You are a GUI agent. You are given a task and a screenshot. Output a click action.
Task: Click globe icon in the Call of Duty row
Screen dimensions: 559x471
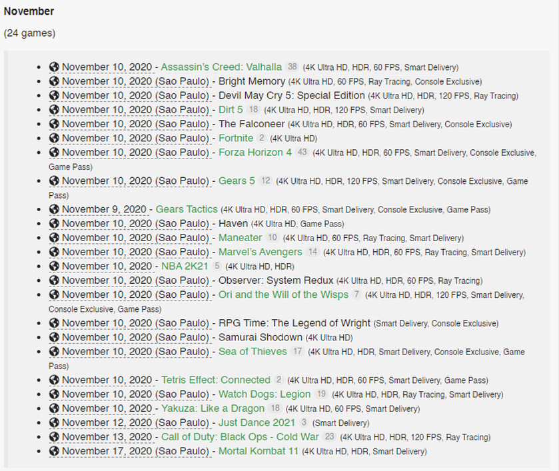pos(54,437)
